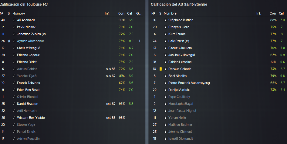Screen dimensions: 287x144
Task: Open info icon beside Kurt Zouma
Action: [x=165, y=34]
